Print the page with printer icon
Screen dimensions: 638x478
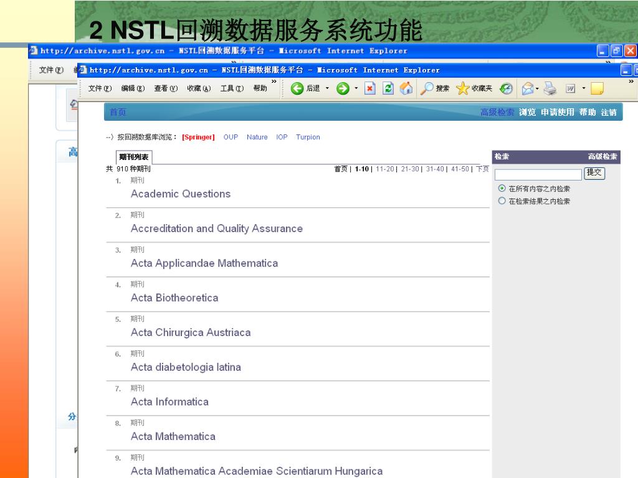click(x=550, y=88)
